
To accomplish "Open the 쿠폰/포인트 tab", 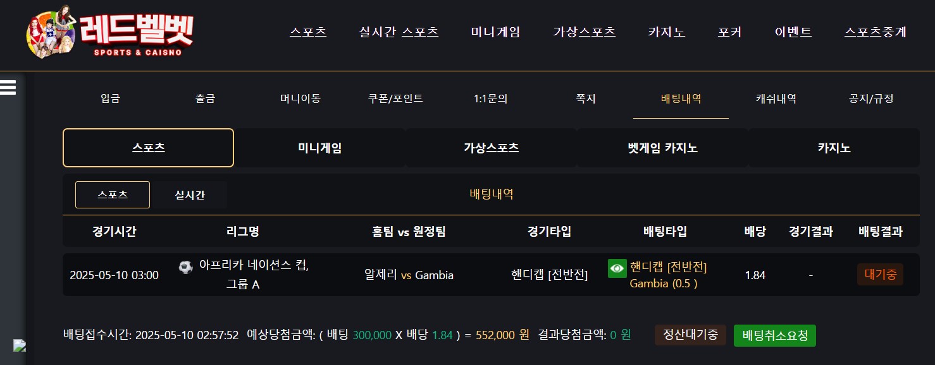I will 395,99.
